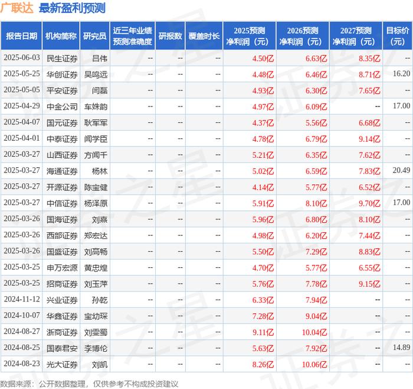Screen dimensions: 413x389
Task: Click 7.65亿 in 平安证券 row
Action: coord(369,90)
